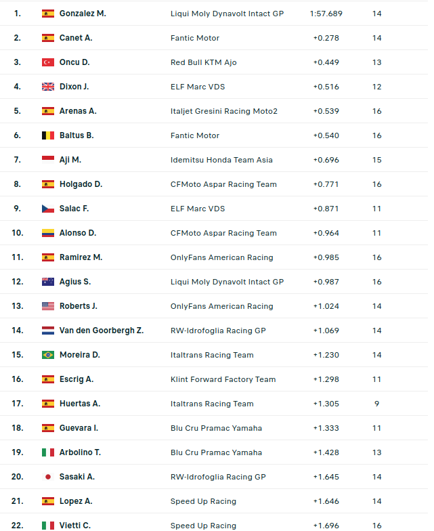The image size is (434, 531).
Task: Click the Belgian flag beside Baltus B.
Action: [47, 135]
